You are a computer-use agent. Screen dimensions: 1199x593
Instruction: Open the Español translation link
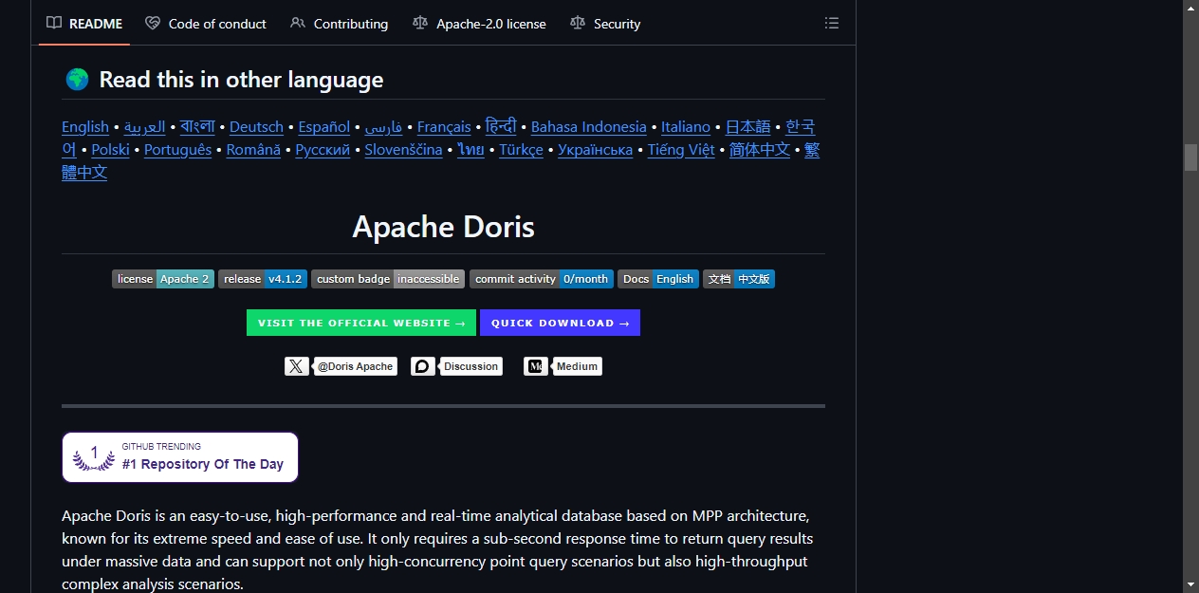[324, 127]
